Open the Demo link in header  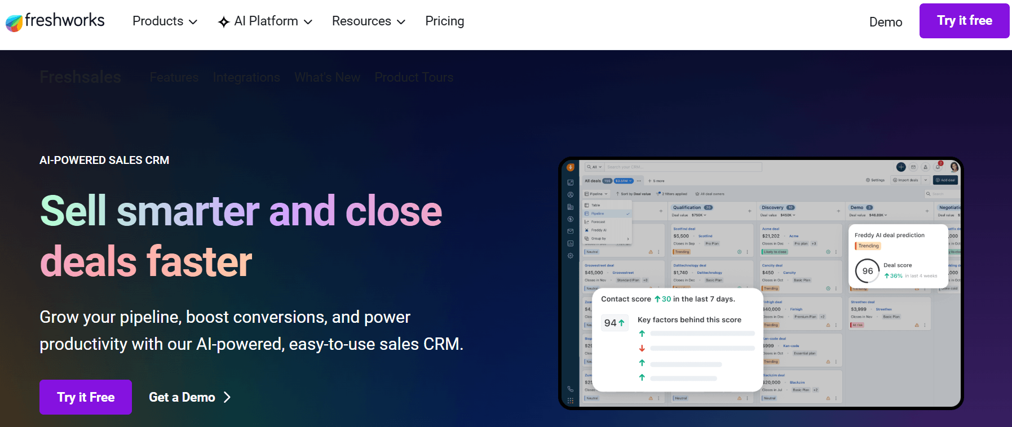tap(886, 22)
